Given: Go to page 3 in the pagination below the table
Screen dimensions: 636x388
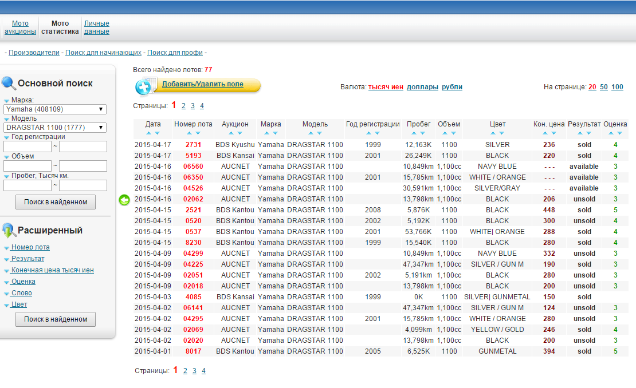Looking at the screenshot, I should (x=194, y=371).
